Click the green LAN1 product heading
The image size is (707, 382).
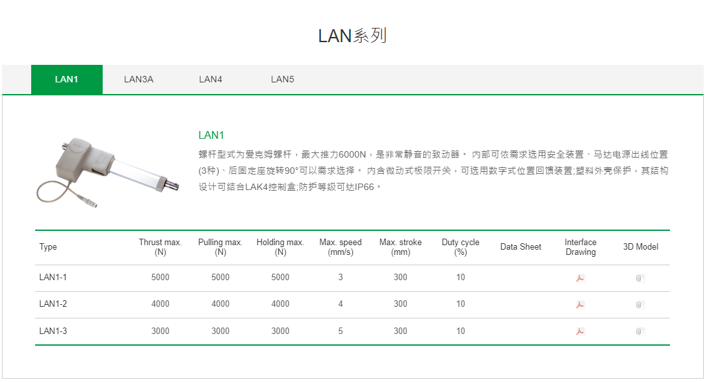(x=211, y=135)
